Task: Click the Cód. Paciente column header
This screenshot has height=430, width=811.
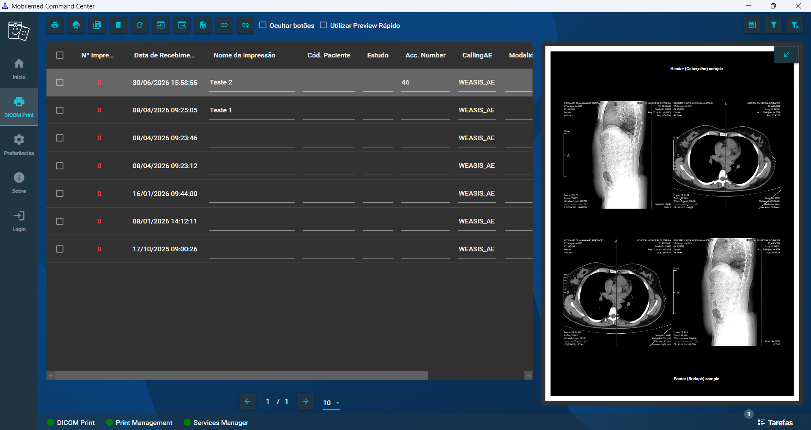Action: coord(329,55)
